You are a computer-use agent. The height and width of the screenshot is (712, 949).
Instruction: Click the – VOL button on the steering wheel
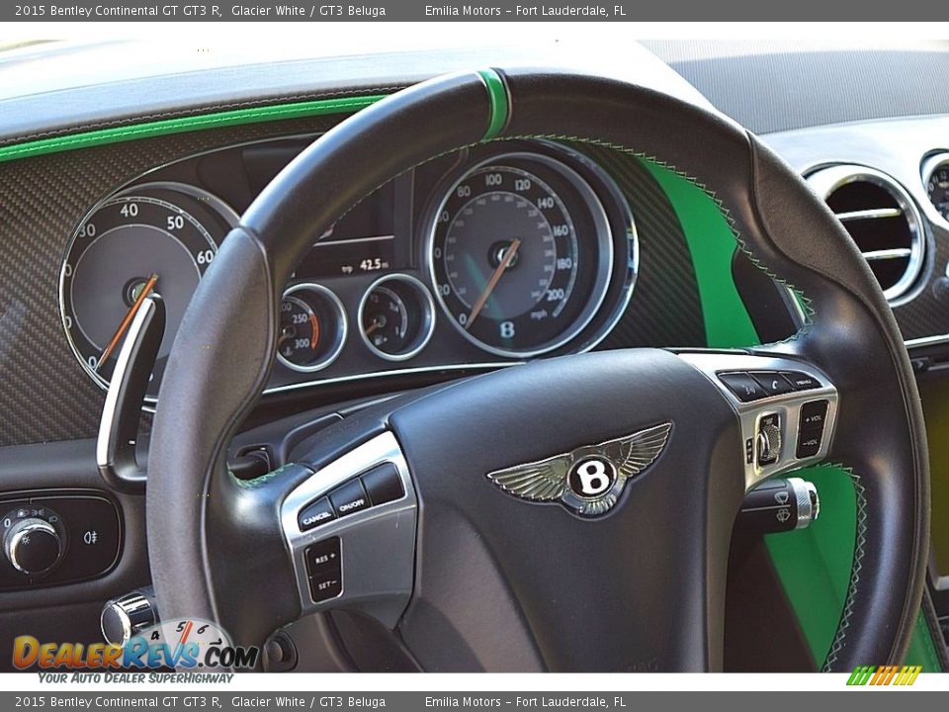tap(810, 443)
